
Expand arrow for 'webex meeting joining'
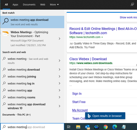click(60, 76)
